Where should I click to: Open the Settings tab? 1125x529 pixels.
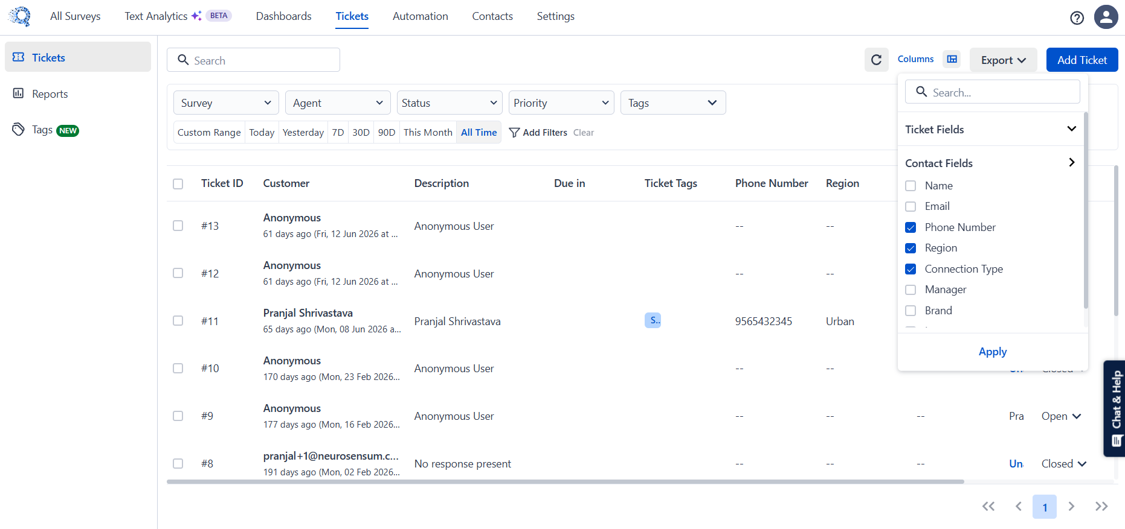coord(556,16)
